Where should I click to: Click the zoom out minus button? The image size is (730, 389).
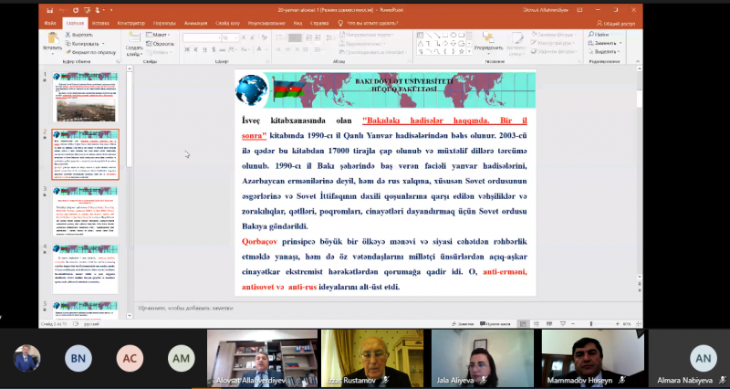(573, 324)
